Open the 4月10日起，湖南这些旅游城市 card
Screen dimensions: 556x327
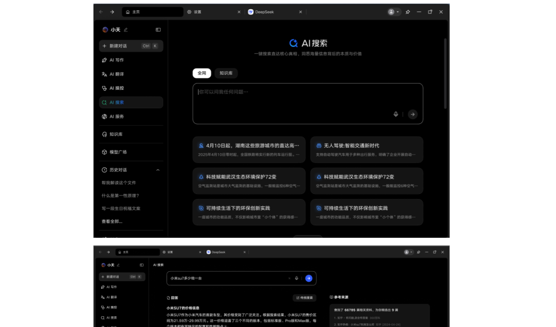(249, 150)
